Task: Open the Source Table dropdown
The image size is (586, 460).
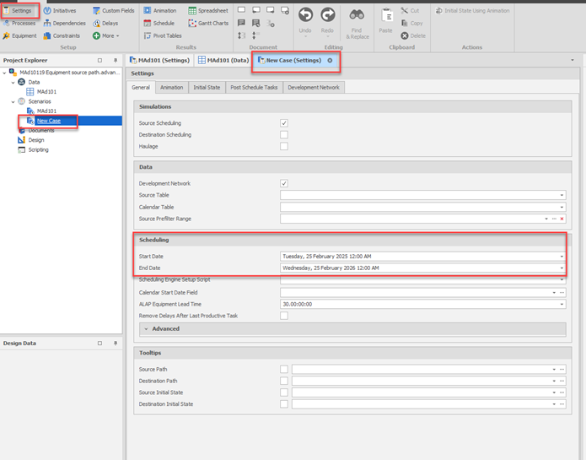Action: tap(562, 196)
